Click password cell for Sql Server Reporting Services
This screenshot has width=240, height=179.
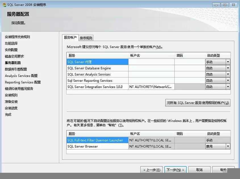pyautogui.click(x=190, y=80)
